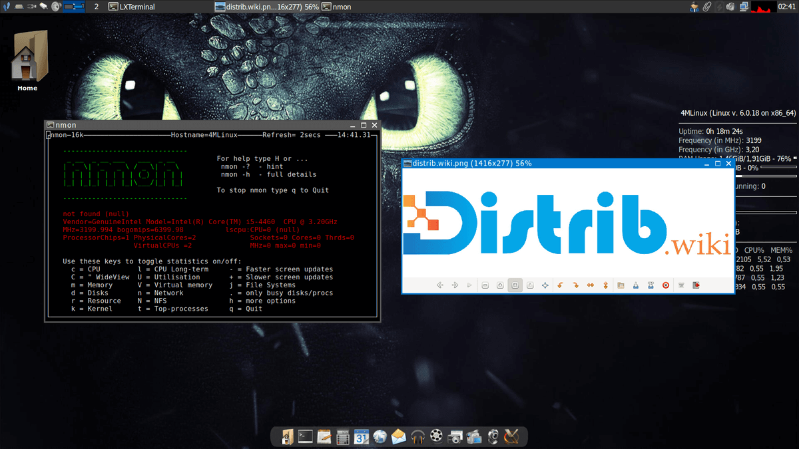The height and width of the screenshot is (449, 799).
Task: Click the workspace pager in top panel
Action: pos(73,7)
